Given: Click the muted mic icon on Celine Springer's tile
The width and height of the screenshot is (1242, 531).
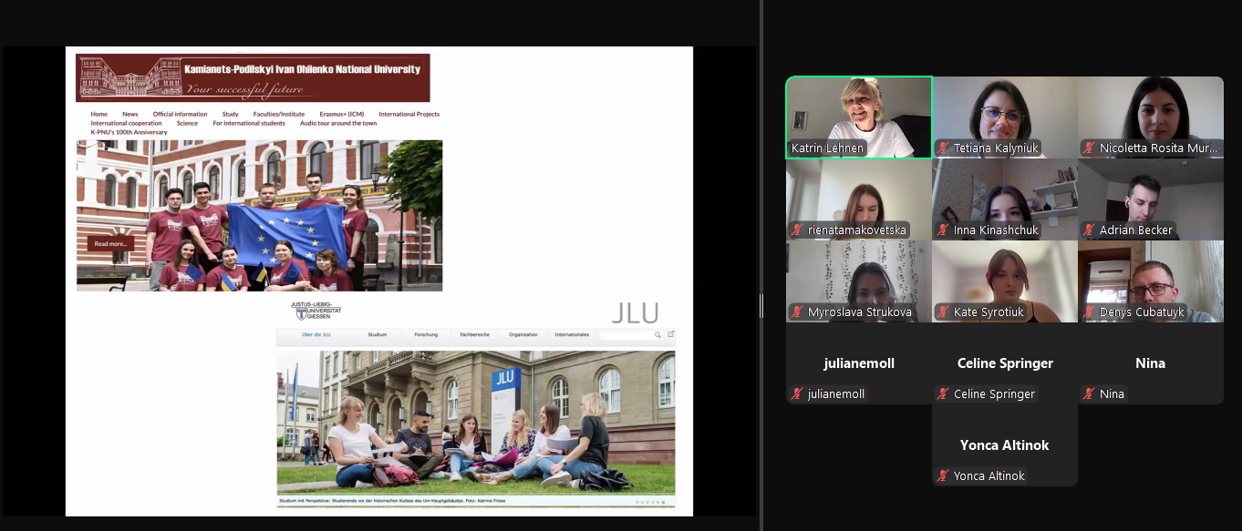Looking at the screenshot, I should coord(943,394).
